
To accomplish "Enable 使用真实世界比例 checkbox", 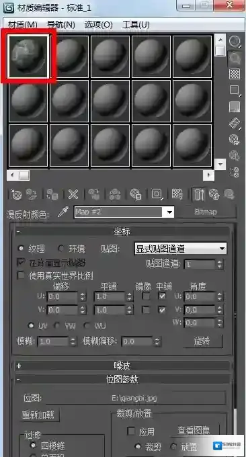I will [x=21, y=275].
